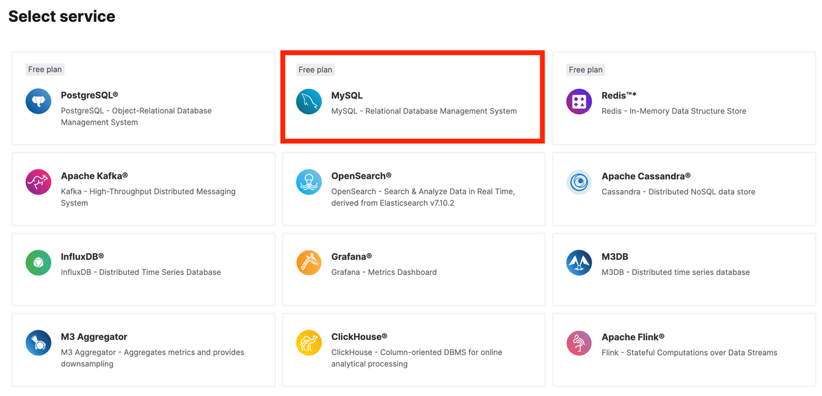Viewport: 822px width, 396px height.
Task: Click the M3 Aggregator logo icon
Action: [38, 343]
